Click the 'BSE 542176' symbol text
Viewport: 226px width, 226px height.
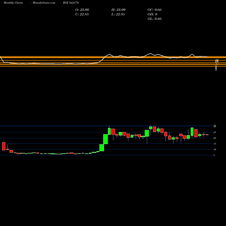(x=71, y=3)
